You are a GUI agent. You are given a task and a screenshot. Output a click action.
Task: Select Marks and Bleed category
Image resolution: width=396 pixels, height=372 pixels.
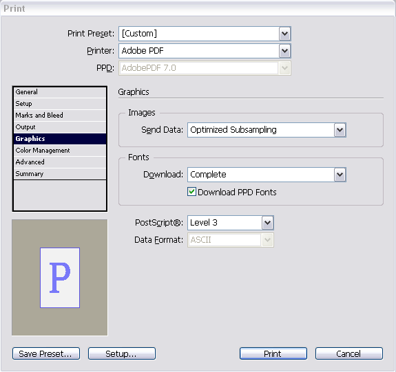coord(60,116)
